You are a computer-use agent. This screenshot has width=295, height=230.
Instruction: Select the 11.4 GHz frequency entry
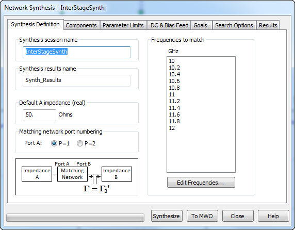click(x=174, y=108)
